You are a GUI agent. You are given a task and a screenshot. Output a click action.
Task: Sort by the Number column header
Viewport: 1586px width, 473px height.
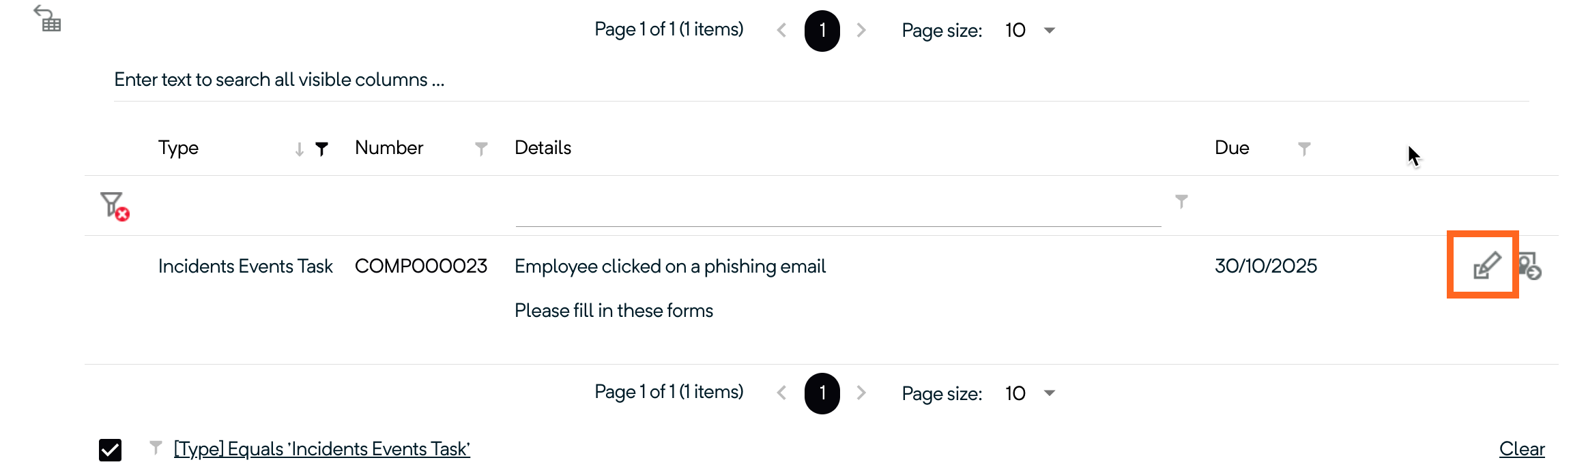[x=389, y=148]
